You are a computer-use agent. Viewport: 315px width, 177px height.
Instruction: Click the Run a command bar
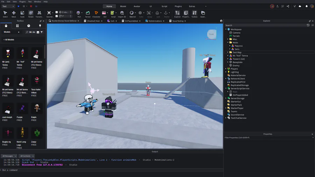point(112,170)
